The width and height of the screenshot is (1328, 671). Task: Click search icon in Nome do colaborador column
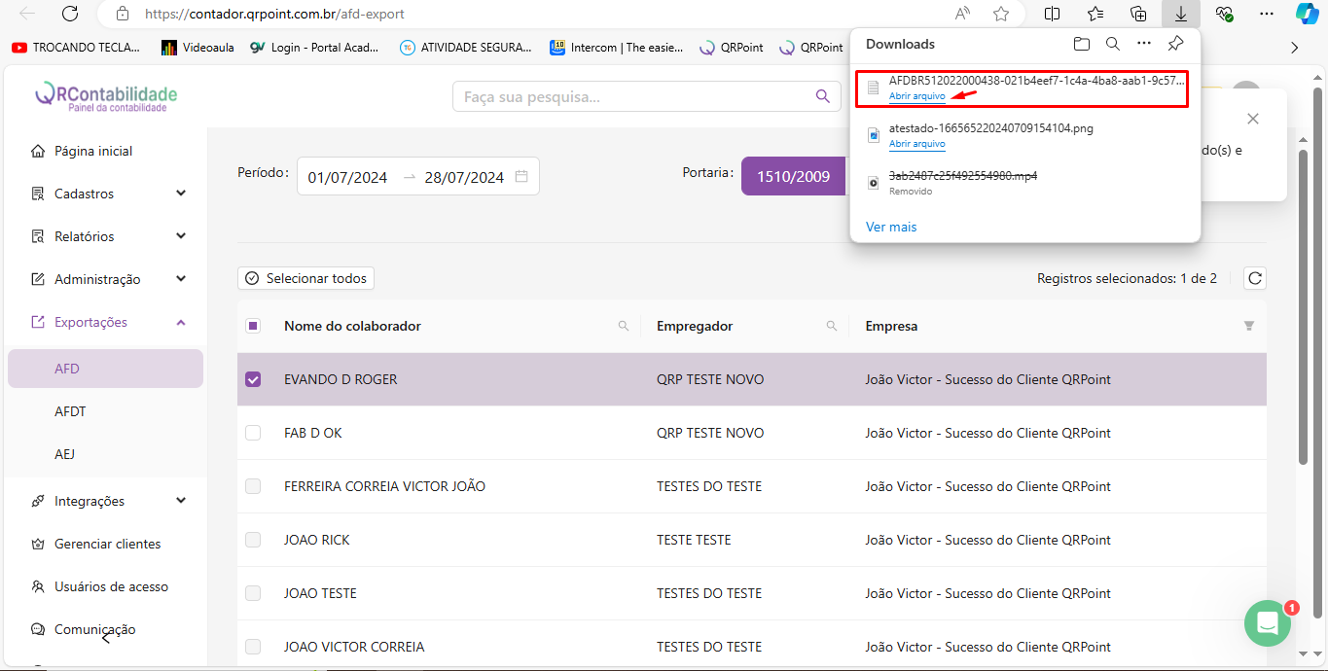tap(624, 327)
